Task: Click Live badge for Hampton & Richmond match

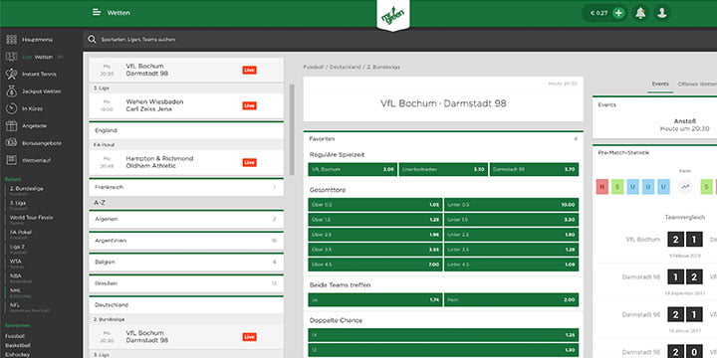Action: 249,162
